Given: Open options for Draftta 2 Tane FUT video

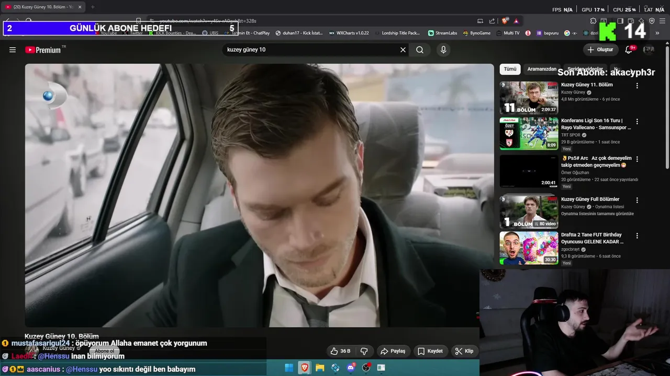Looking at the screenshot, I should tap(637, 236).
